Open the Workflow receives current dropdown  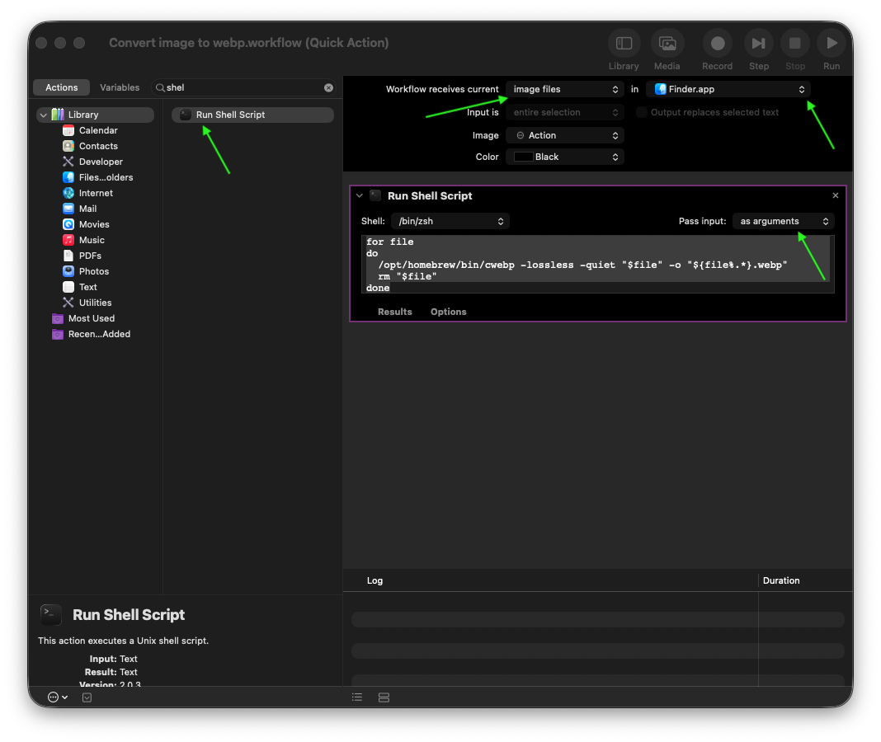coord(564,89)
